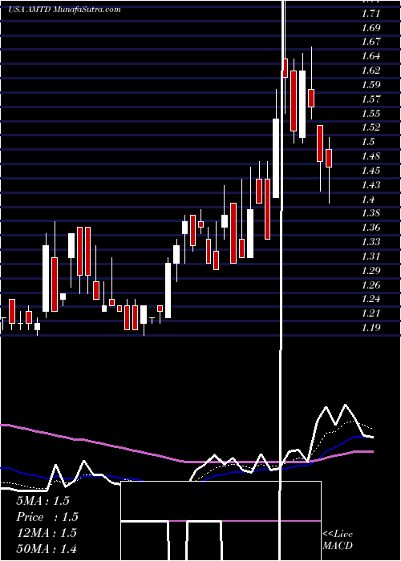Screen dimensions: 401x561
Task: Click the 1.62 price axis label
Action: click(x=371, y=71)
